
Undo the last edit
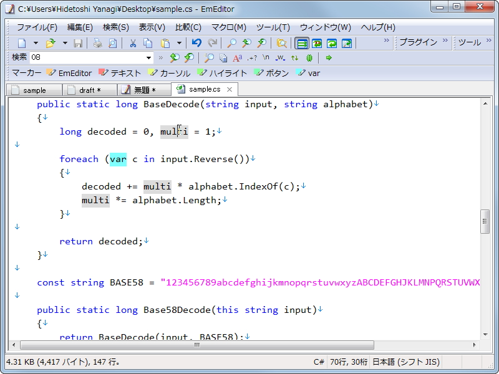click(196, 43)
